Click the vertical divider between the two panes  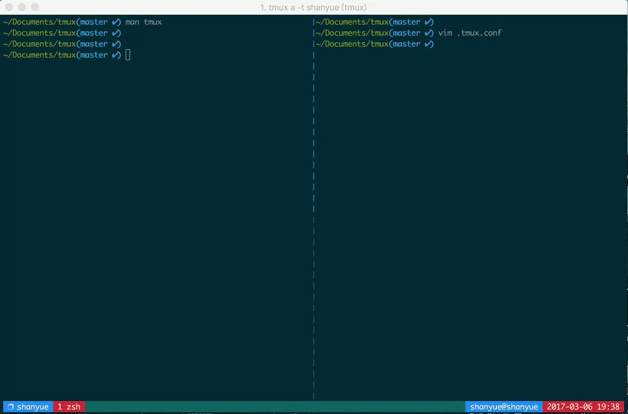[x=313, y=194]
